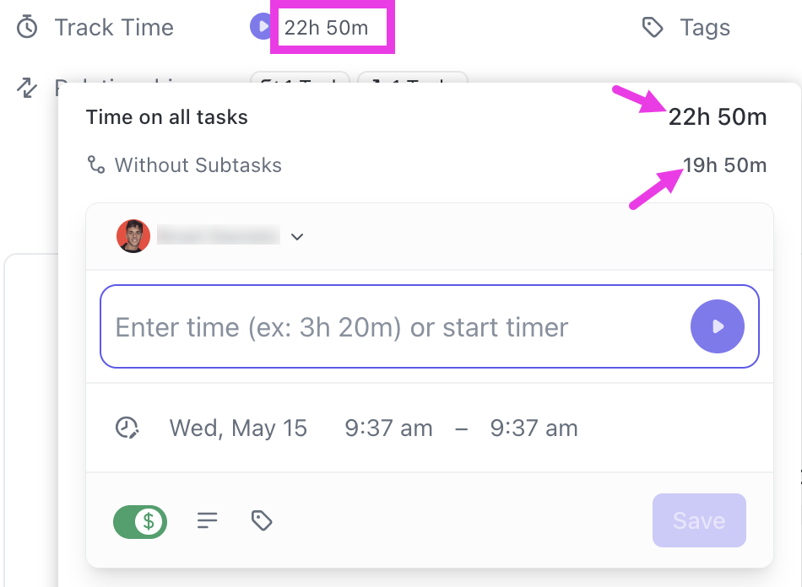The height and width of the screenshot is (587, 802).
Task: Click the notes icon in timer footer
Action: (208, 520)
